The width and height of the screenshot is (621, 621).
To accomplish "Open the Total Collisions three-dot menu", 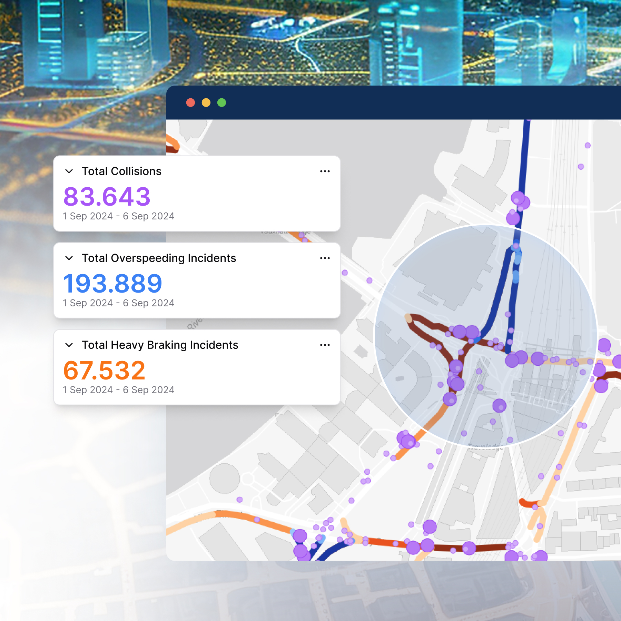I will pyautogui.click(x=325, y=171).
